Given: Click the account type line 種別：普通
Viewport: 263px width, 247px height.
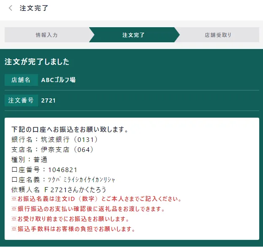Looking at the screenshot, I should (29, 160).
